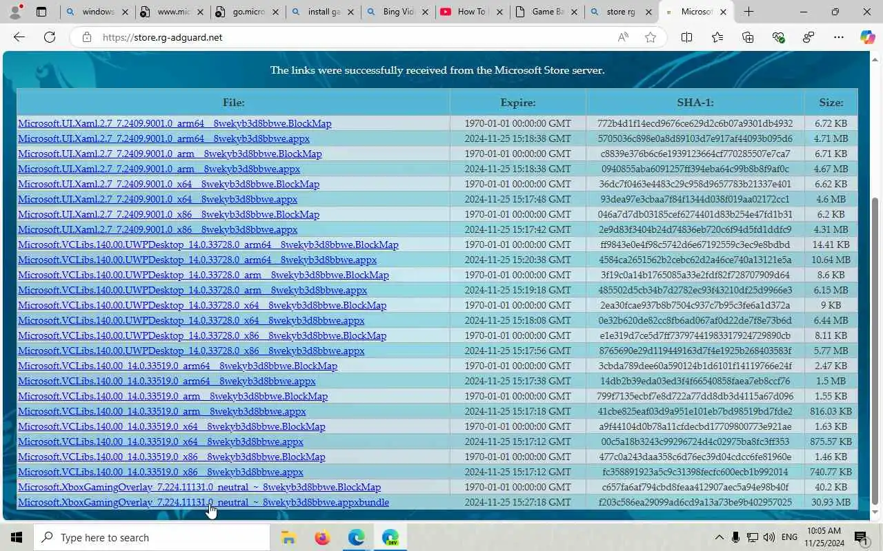Add page to favorites star icon

650,37
